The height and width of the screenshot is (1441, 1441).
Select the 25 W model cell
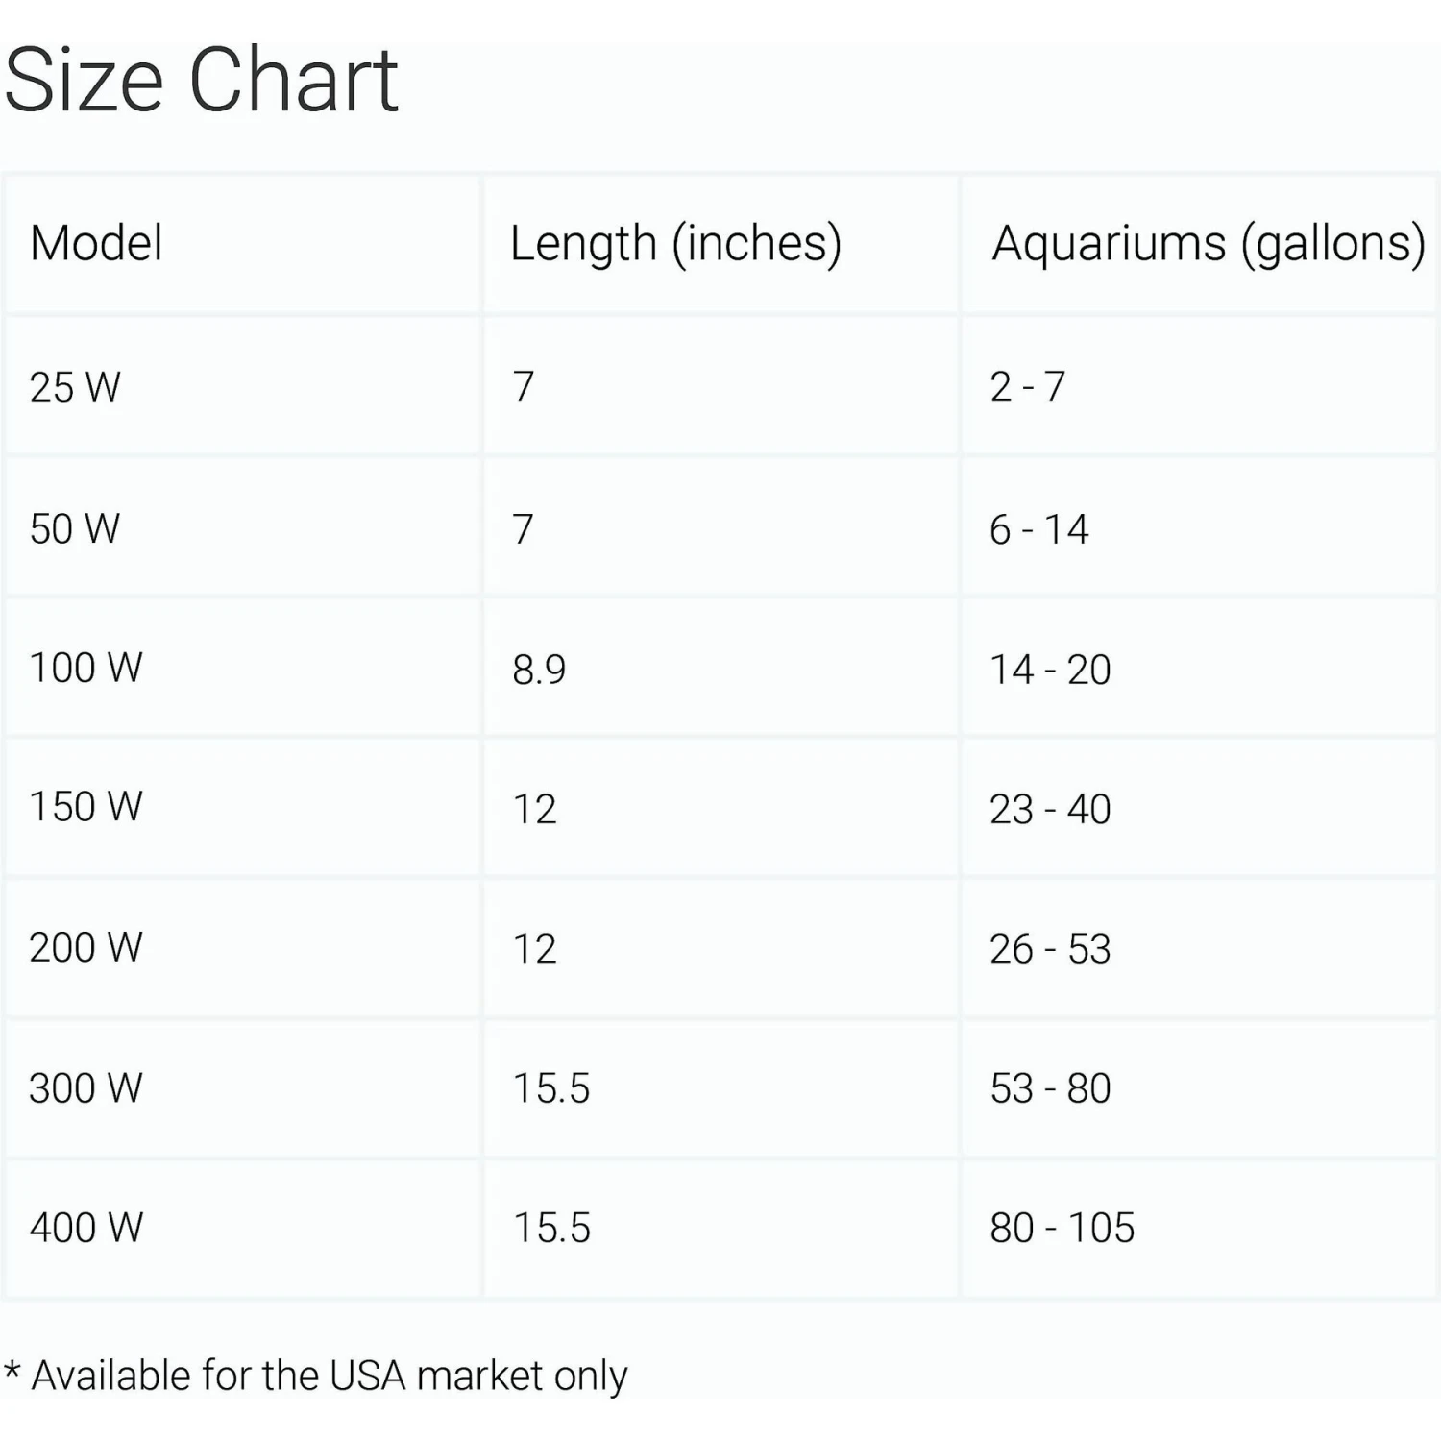click(x=75, y=387)
